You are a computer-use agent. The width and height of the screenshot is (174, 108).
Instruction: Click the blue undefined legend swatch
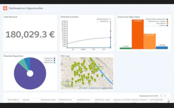coord(167,26)
